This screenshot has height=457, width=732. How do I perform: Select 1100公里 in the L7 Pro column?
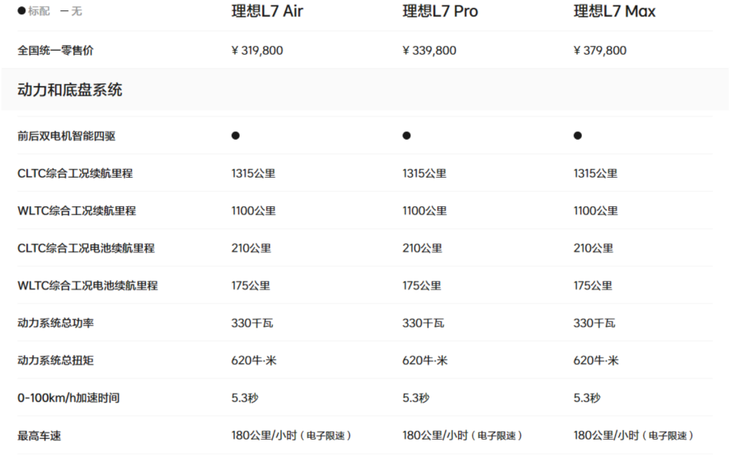425,211
